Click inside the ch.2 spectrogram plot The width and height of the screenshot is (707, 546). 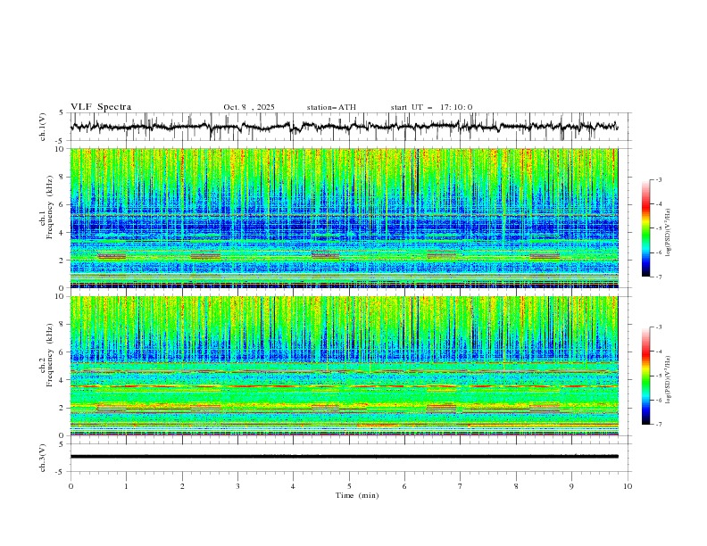(344, 366)
